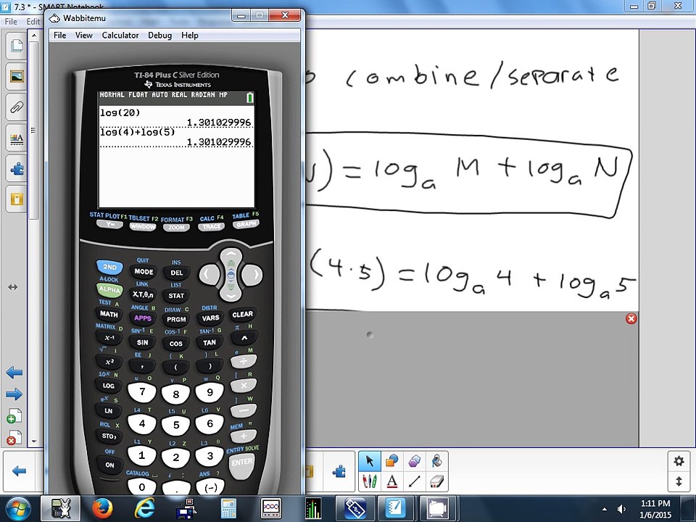Open the Attachments paperclip tab
Screen dimensions: 696x522
pos(17,107)
